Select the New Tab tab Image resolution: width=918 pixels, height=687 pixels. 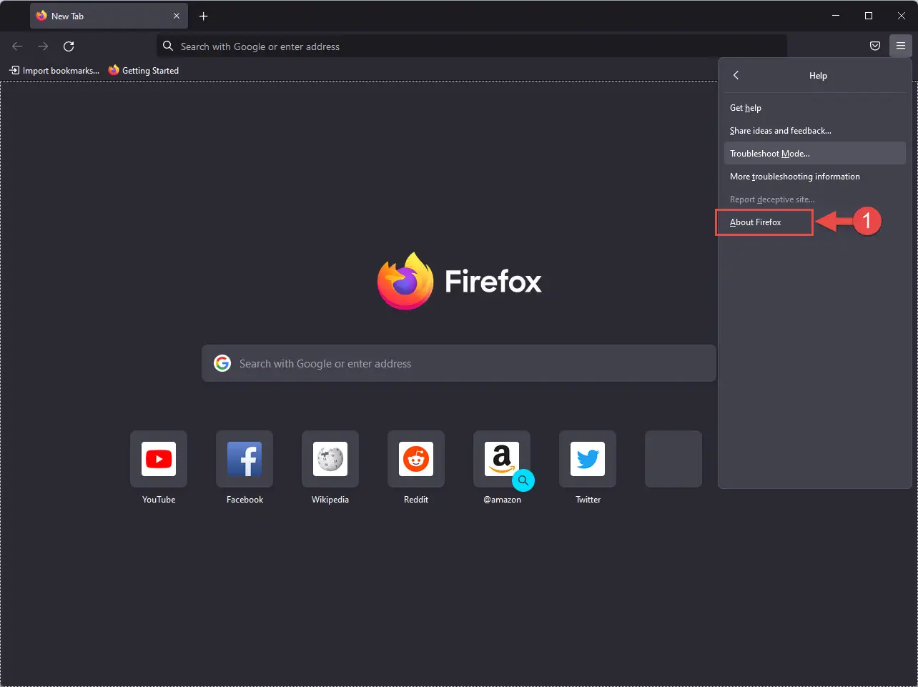point(109,16)
